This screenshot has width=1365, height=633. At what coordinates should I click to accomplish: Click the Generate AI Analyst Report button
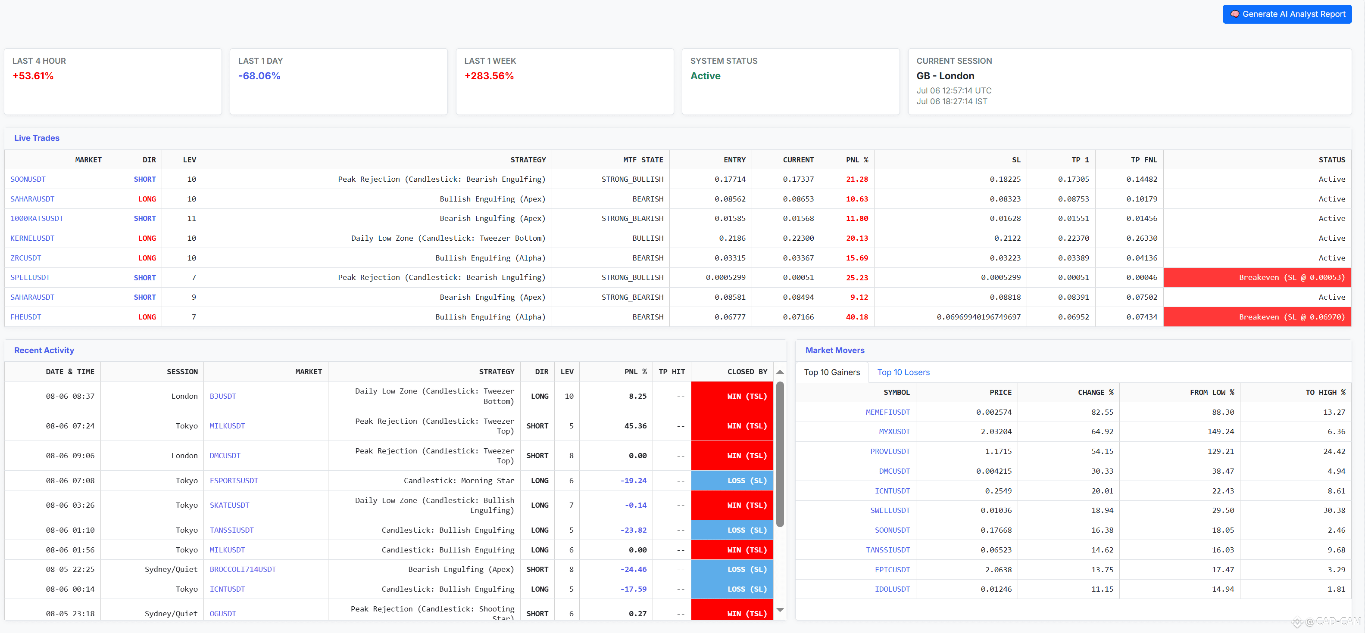(x=1293, y=14)
